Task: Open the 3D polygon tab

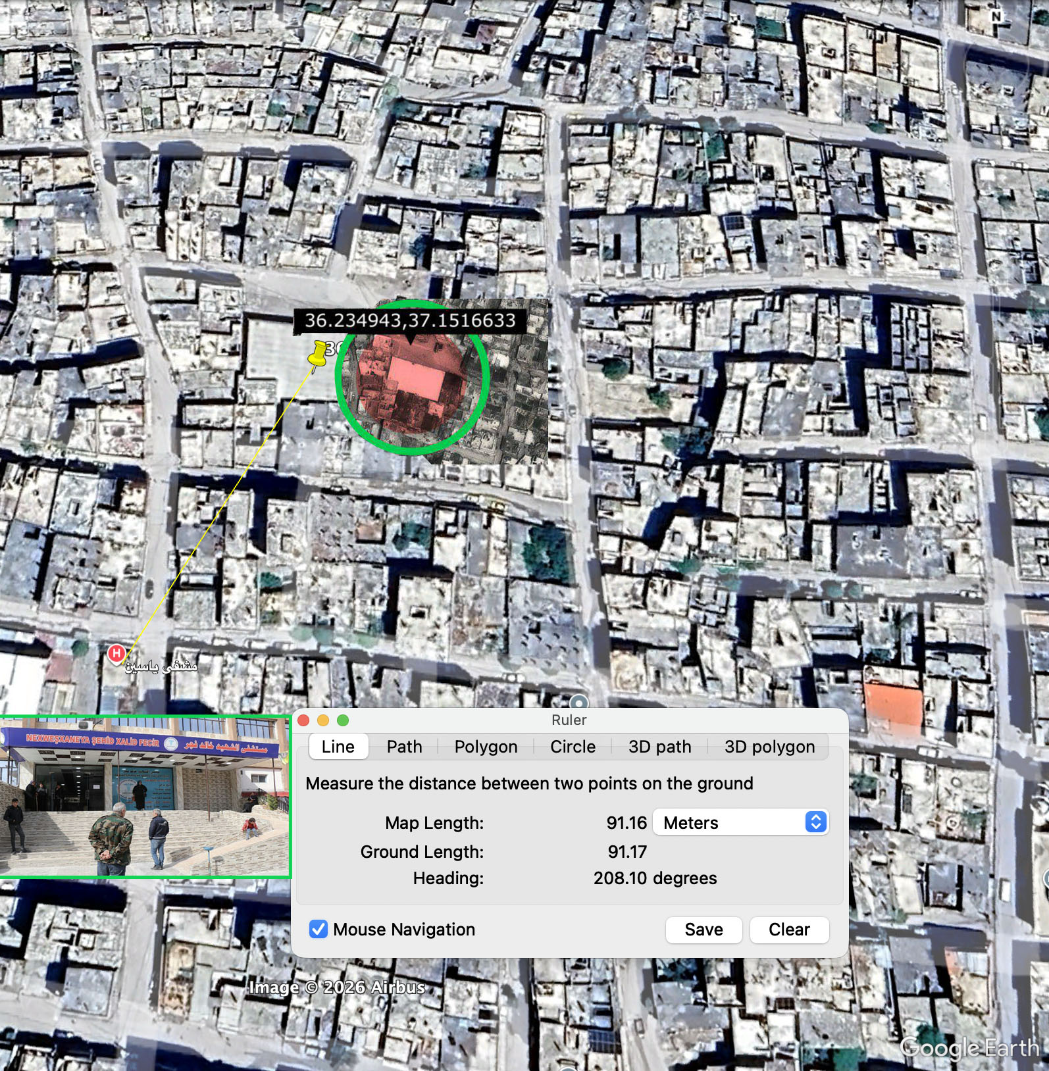Action: [769, 747]
